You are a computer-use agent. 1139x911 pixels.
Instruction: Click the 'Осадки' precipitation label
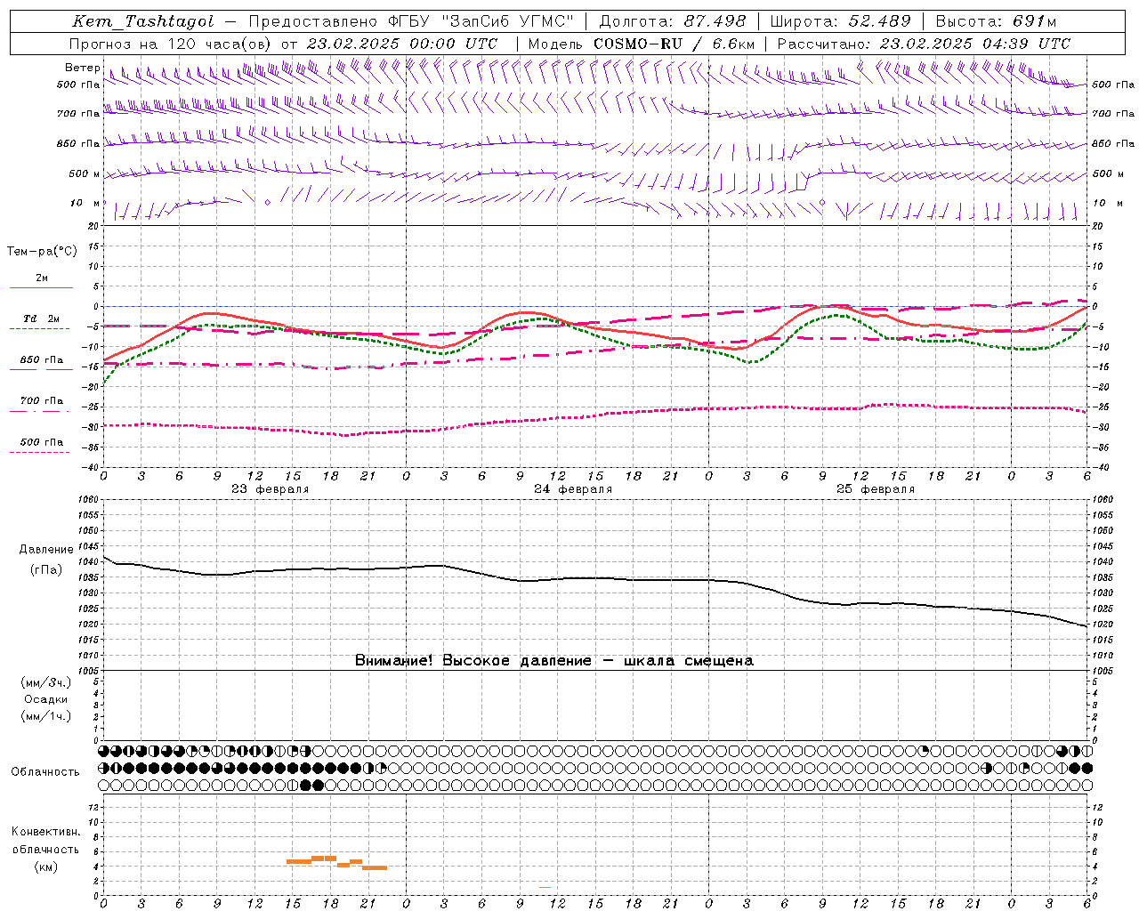click(46, 699)
